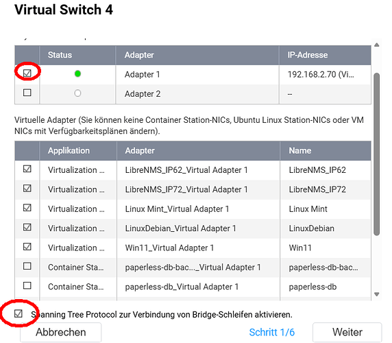The width and height of the screenshot is (392, 343).
Task: Click LibreNMS_IP72_Virtual Adapter 1 cell
Action: (x=198, y=189)
